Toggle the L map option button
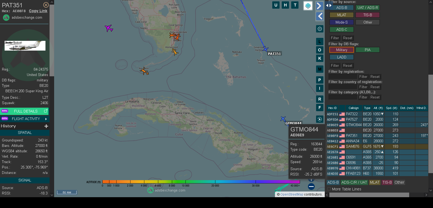 (320, 42)
